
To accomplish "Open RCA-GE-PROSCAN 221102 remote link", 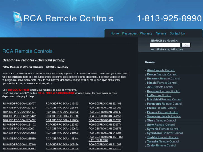I will (x=20, y=124).
